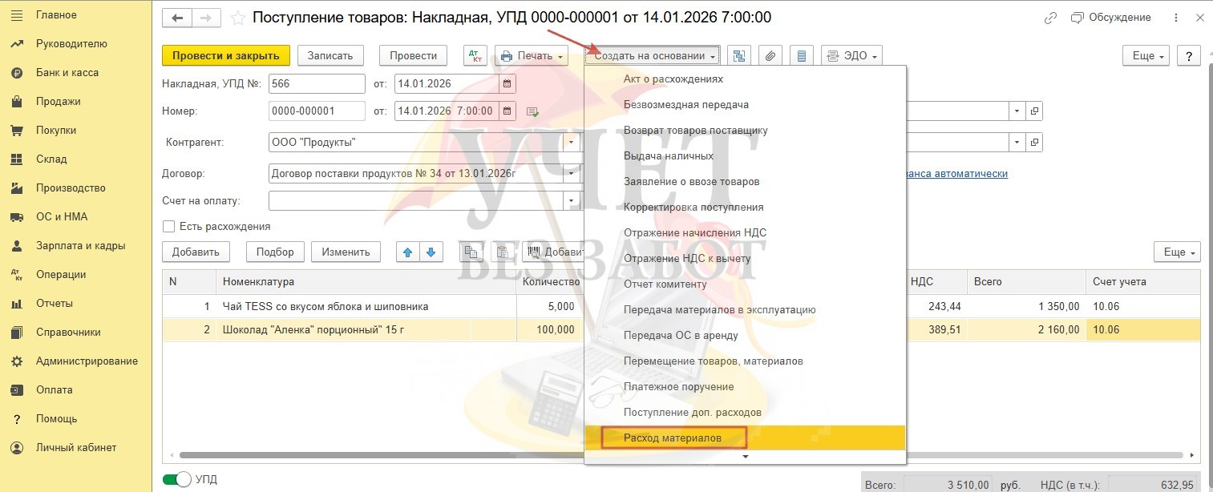Copy rows with the copy icon
1213x492 pixels.
pyautogui.click(x=471, y=252)
